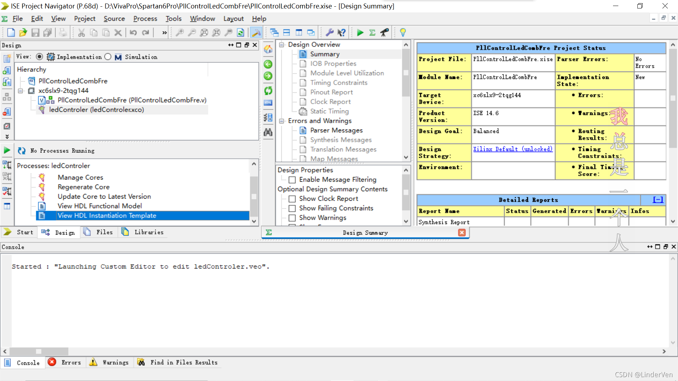The height and width of the screenshot is (381, 678).
Task: Click the console horizontal scrollbar thumb
Action: click(x=39, y=351)
